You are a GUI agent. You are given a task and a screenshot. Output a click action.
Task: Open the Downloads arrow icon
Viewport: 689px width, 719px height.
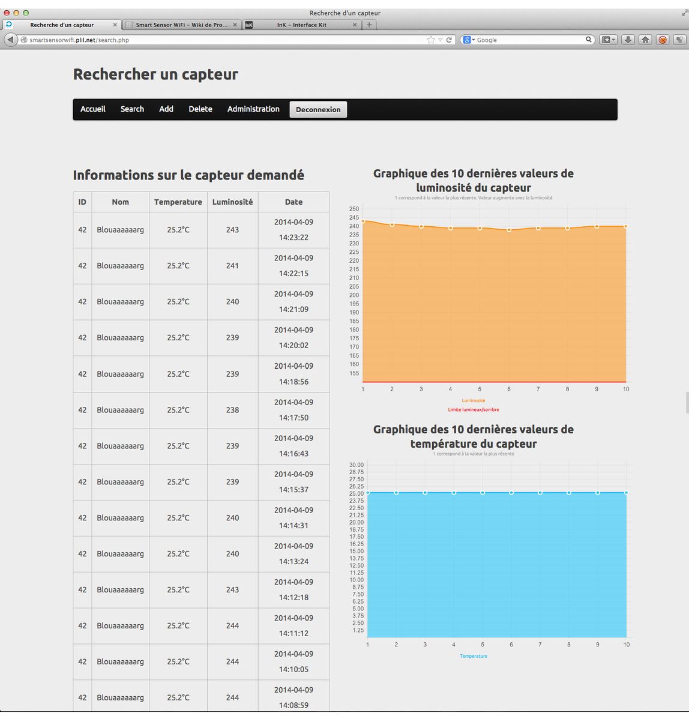pos(627,40)
